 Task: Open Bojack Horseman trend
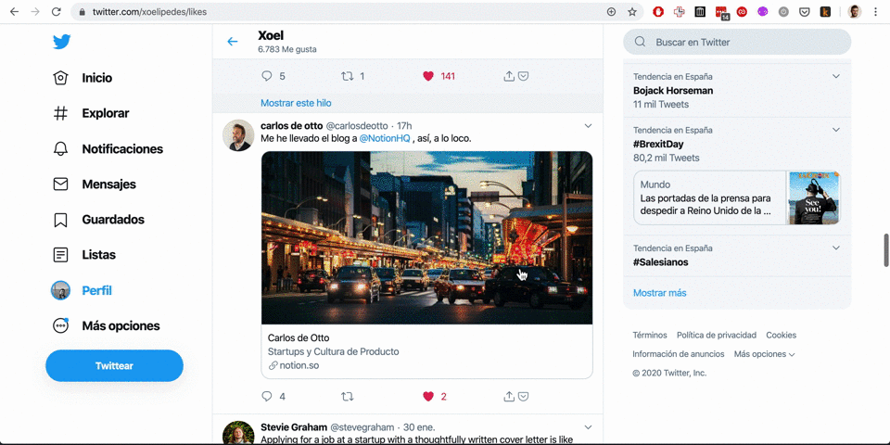673,90
